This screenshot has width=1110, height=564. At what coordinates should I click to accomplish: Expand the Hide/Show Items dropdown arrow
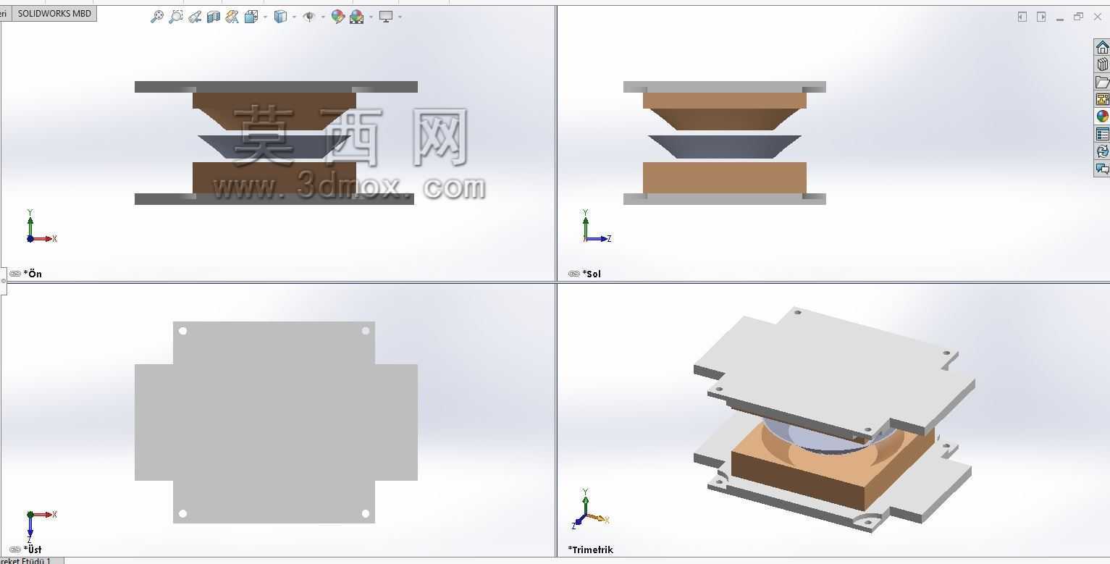pos(323,17)
